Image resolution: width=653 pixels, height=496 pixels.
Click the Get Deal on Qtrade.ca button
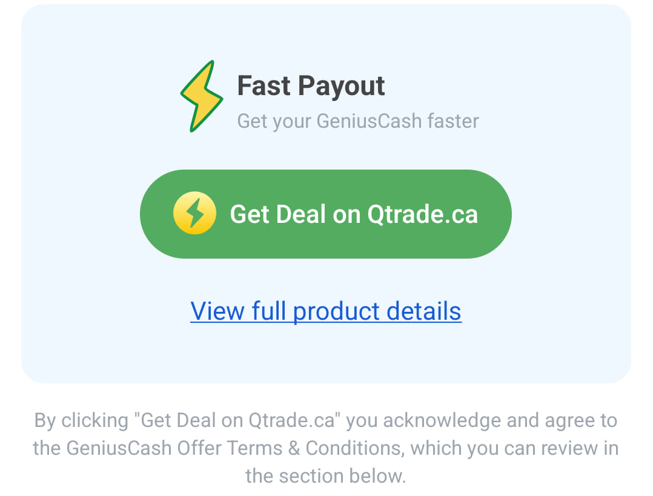click(326, 213)
